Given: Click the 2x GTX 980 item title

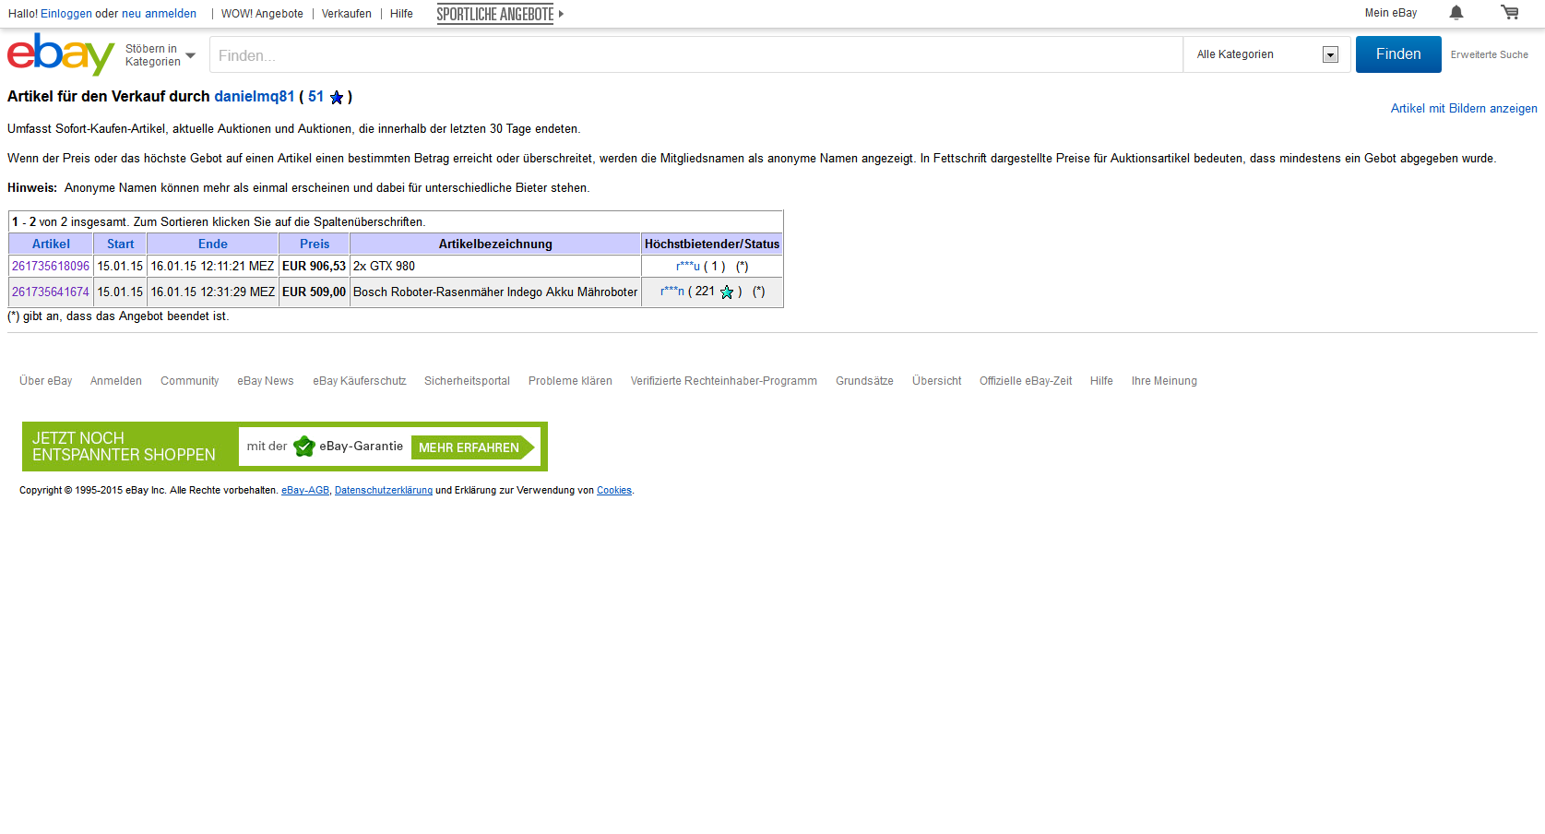Looking at the screenshot, I should (x=384, y=266).
